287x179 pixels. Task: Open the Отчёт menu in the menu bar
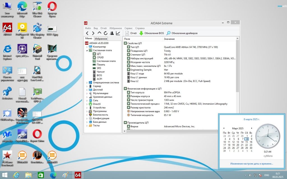coord(104,28)
